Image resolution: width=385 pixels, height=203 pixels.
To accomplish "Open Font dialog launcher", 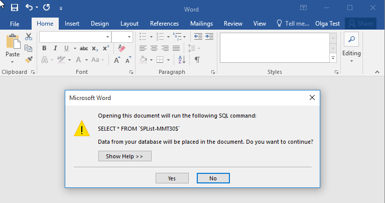I will coord(131,72).
